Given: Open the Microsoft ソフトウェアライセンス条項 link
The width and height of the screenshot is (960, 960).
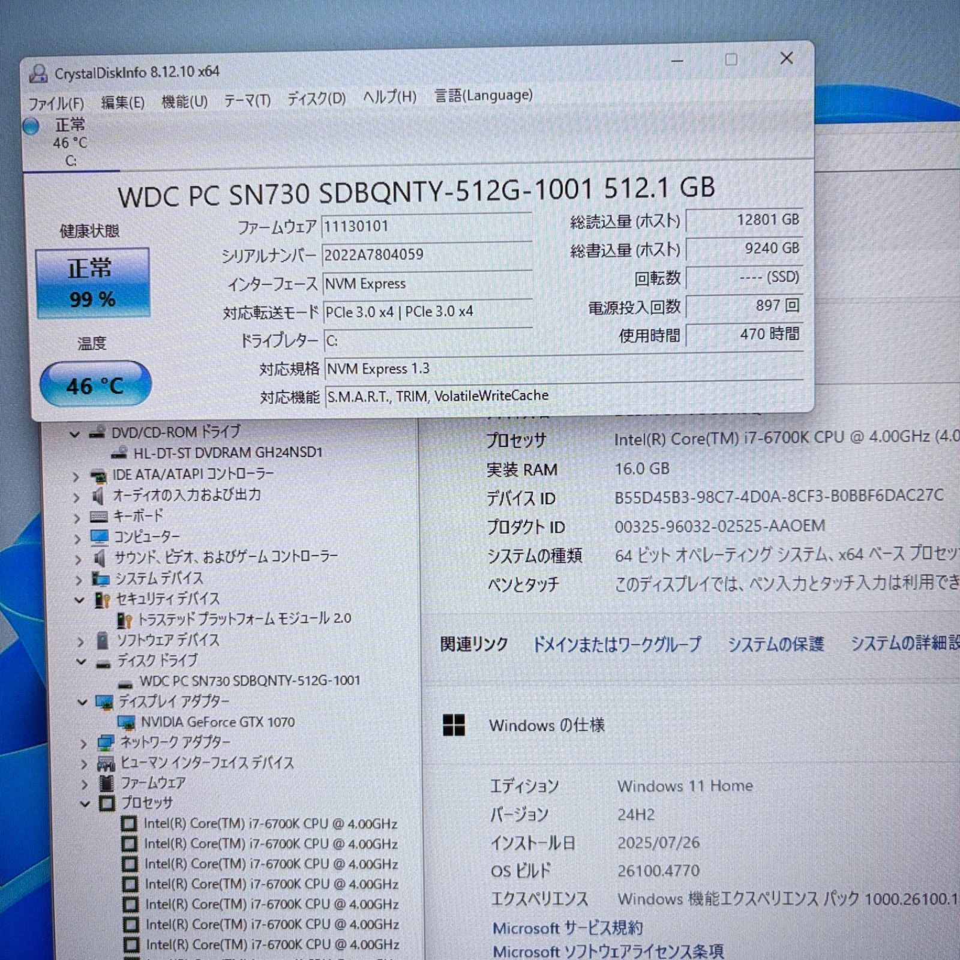Looking at the screenshot, I should click(x=608, y=951).
